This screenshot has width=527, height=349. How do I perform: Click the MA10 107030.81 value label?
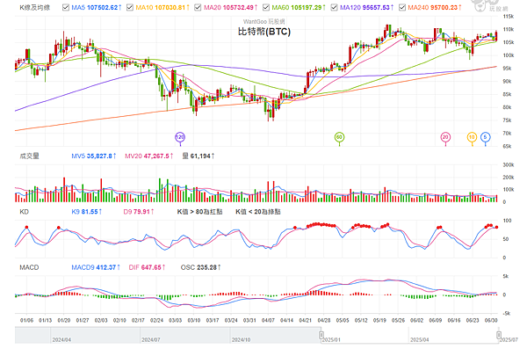(x=162, y=7)
